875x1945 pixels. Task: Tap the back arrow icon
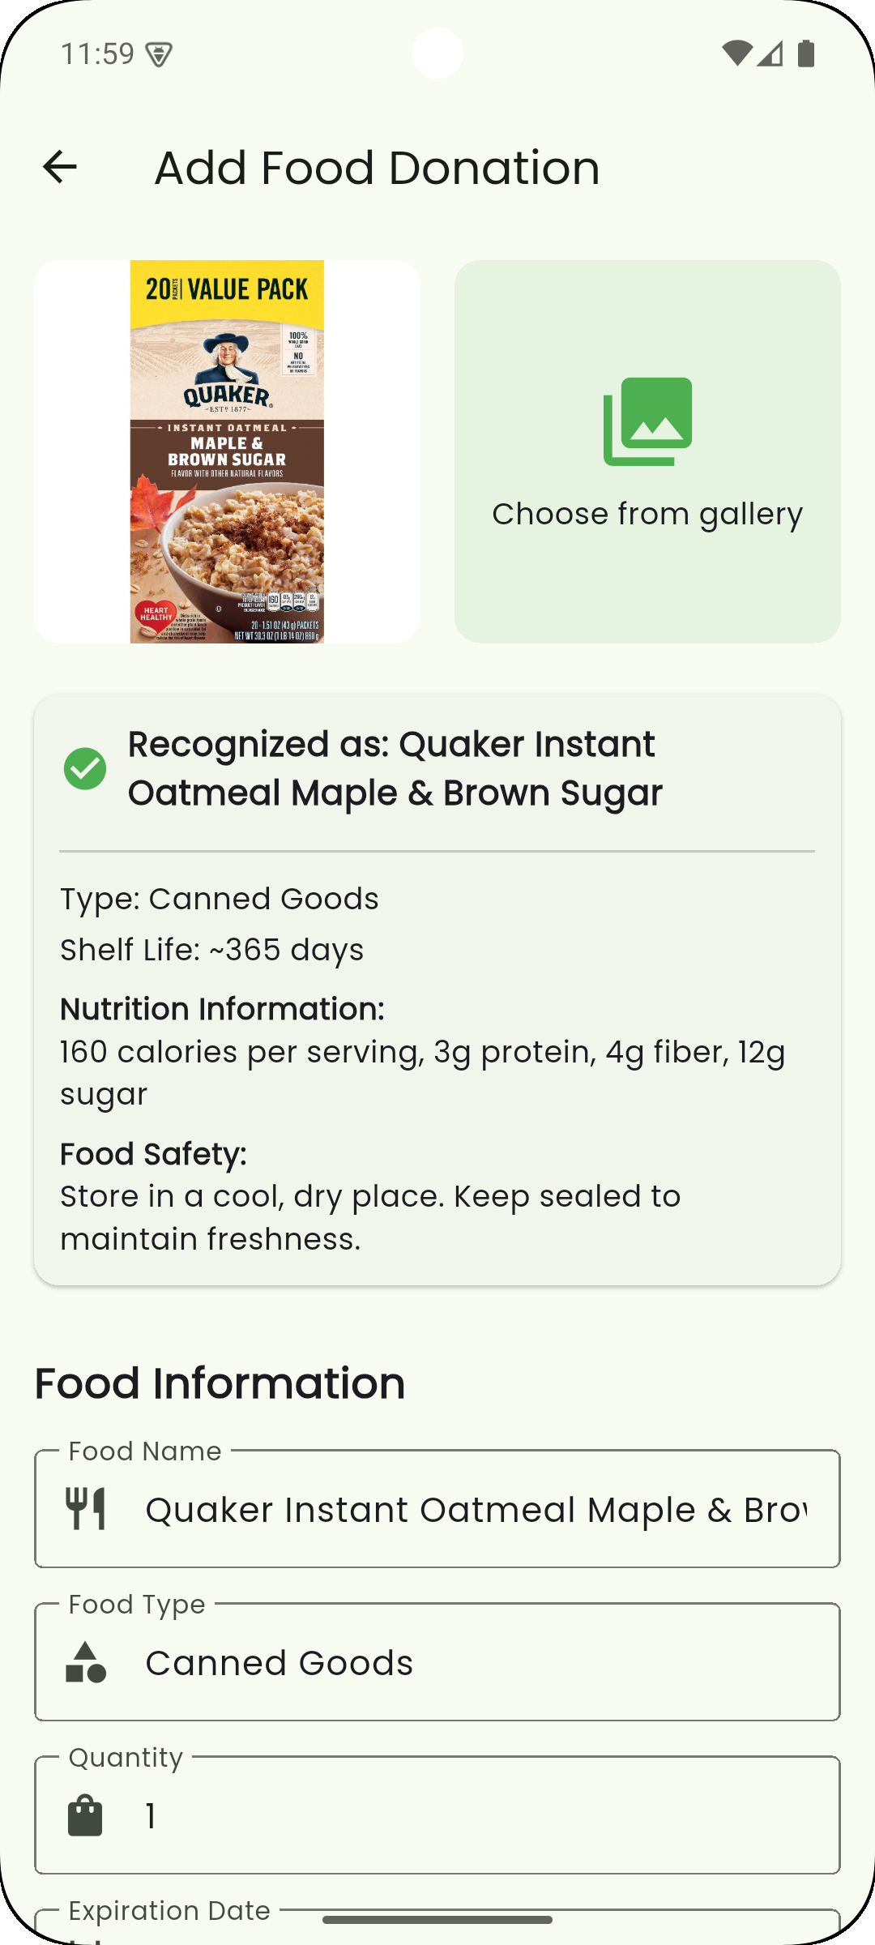click(x=59, y=168)
